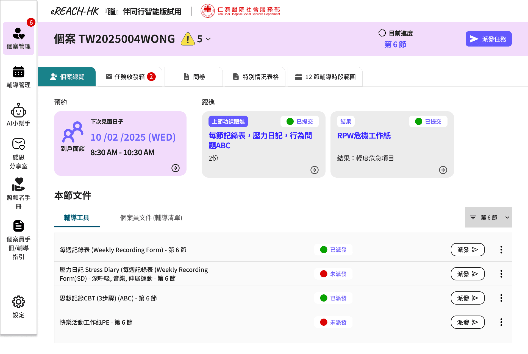Click arrow icon on RPW危機工作紙 card
Viewport: 528px width, 354px height.
pos(443,170)
